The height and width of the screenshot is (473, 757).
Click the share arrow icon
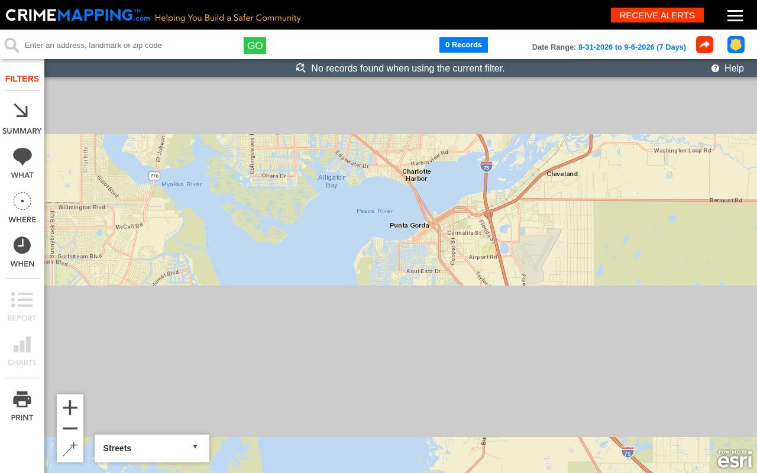704,45
